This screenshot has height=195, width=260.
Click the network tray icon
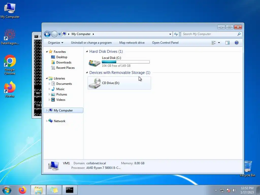222,190
